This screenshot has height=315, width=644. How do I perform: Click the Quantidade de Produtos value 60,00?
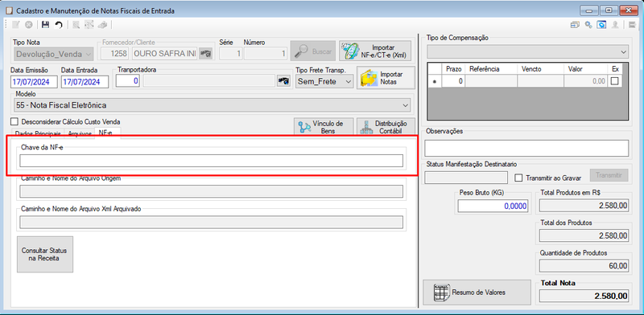point(584,266)
